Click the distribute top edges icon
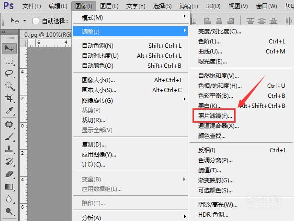This screenshot has height=221, width=294. [x=250, y=21]
